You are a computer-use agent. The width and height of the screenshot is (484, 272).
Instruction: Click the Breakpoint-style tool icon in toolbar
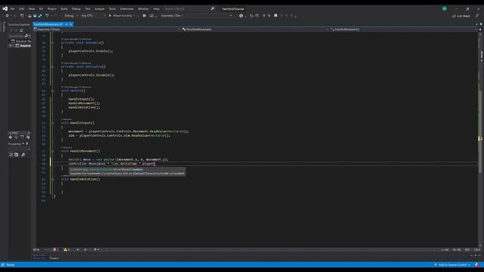point(240,15)
